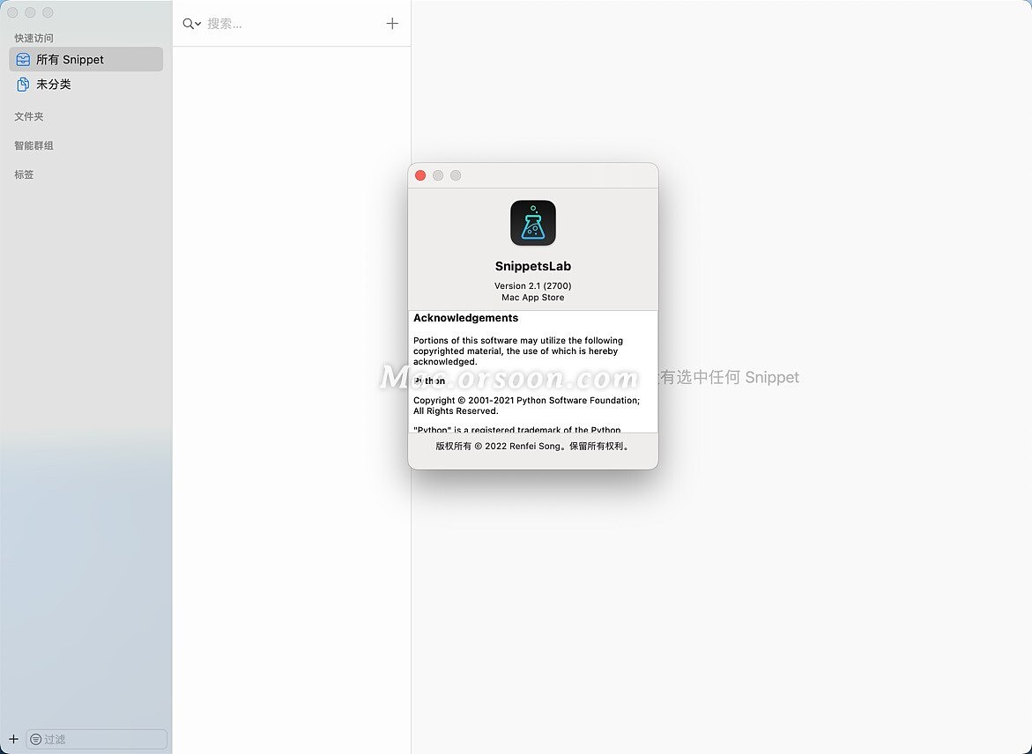Click the Version 2.1 (2700) text
1032x754 pixels.
point(532,285)
